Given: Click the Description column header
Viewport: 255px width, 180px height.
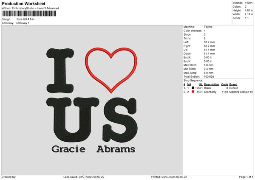Looking at the screenshot, I should (212, 84).
